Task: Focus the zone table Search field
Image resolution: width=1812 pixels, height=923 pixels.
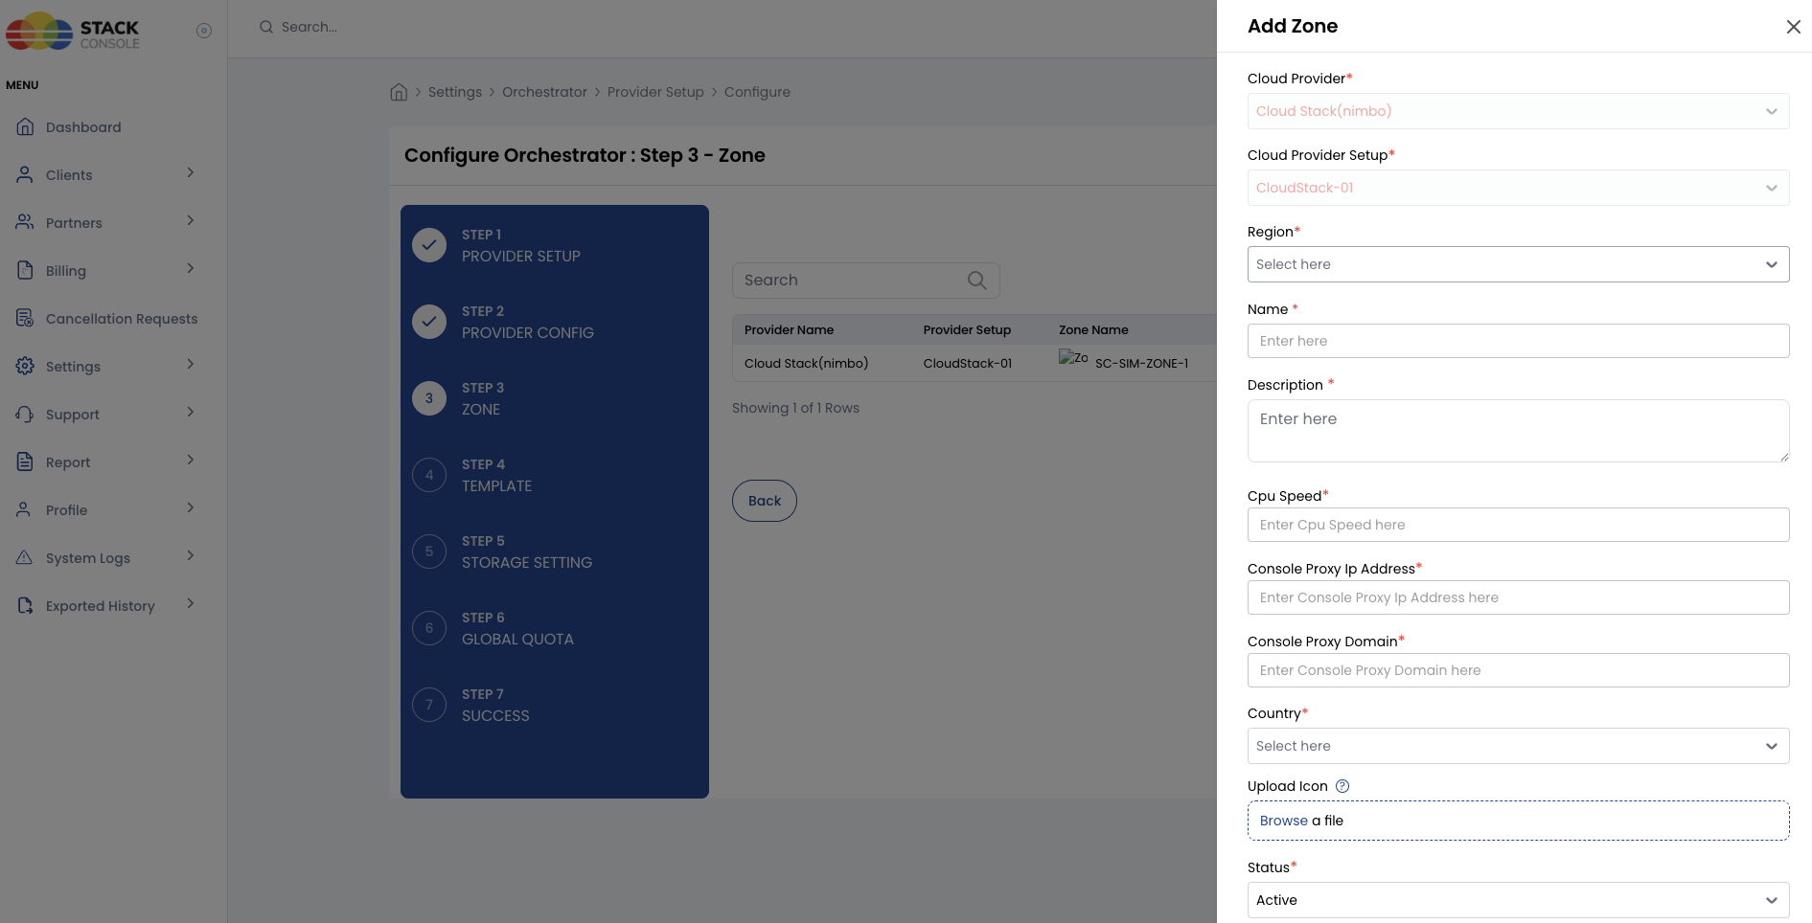Action: (866, 281)
